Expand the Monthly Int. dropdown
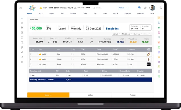The width and height of the screenshot is (181, 110). (x=127, y=34)
